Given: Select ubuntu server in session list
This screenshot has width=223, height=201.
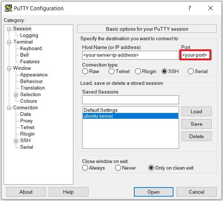Looking at the screenshot, I should pyautogui.click(x=130, y=116).
